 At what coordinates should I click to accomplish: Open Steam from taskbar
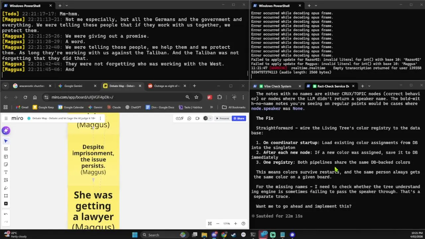pos(233,235)
